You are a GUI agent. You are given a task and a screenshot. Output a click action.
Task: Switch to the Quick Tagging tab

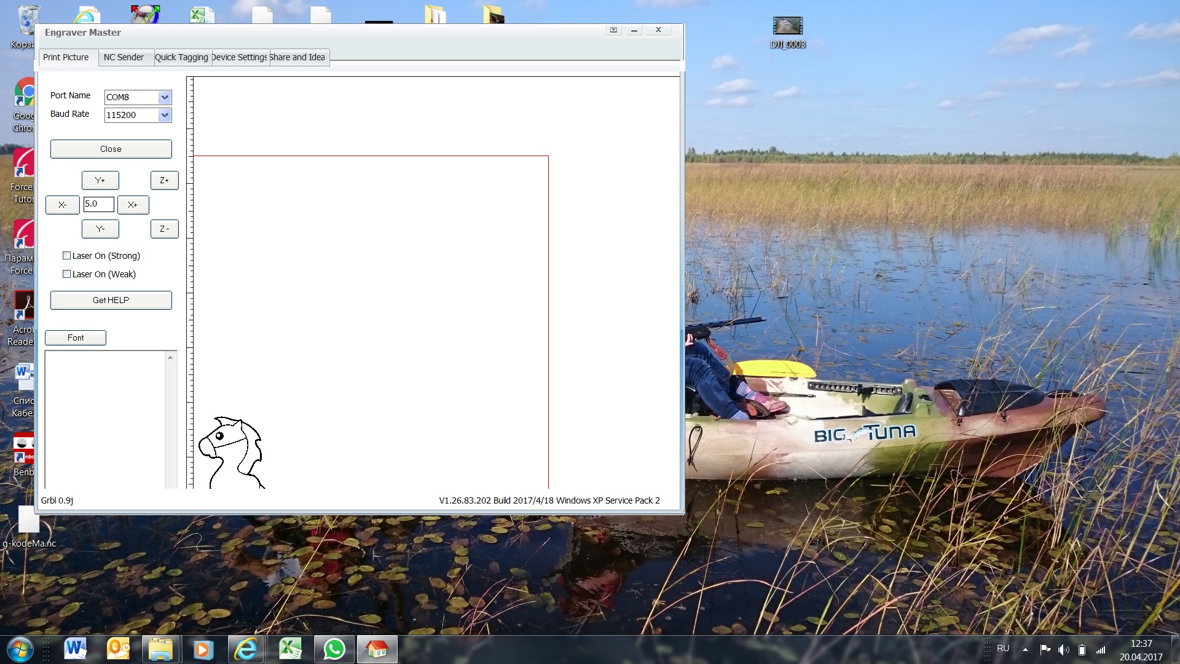[x=181, y=57]
